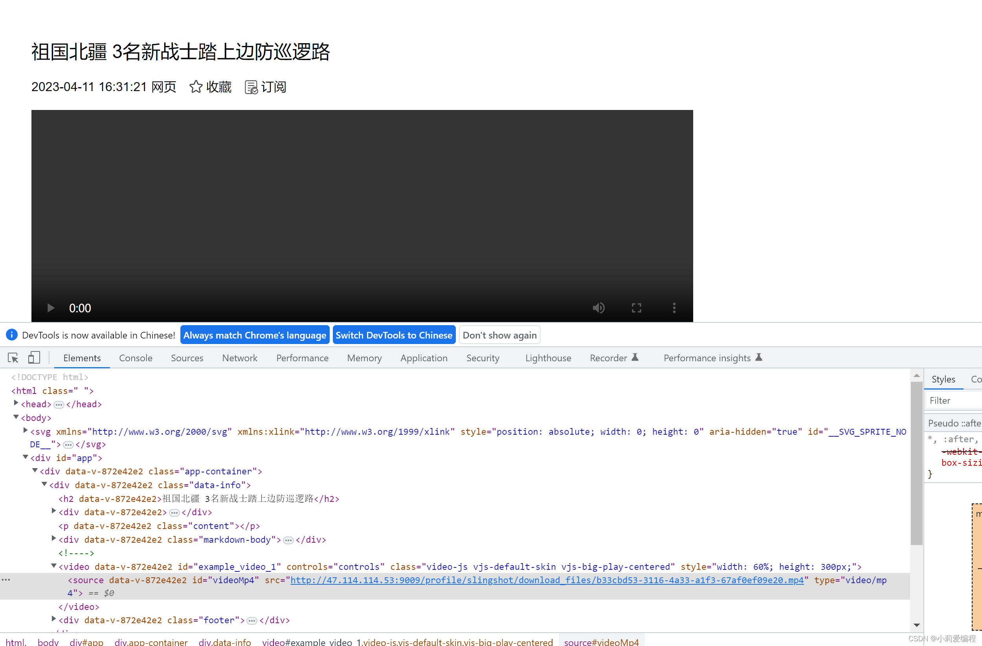
Task: Open the mp4 source URL link
Action: pos(547,580)
